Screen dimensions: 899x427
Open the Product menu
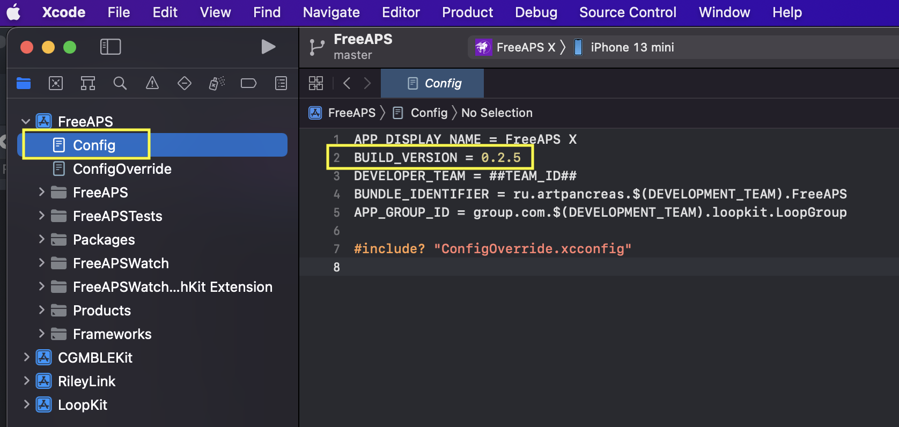(467, 12)
